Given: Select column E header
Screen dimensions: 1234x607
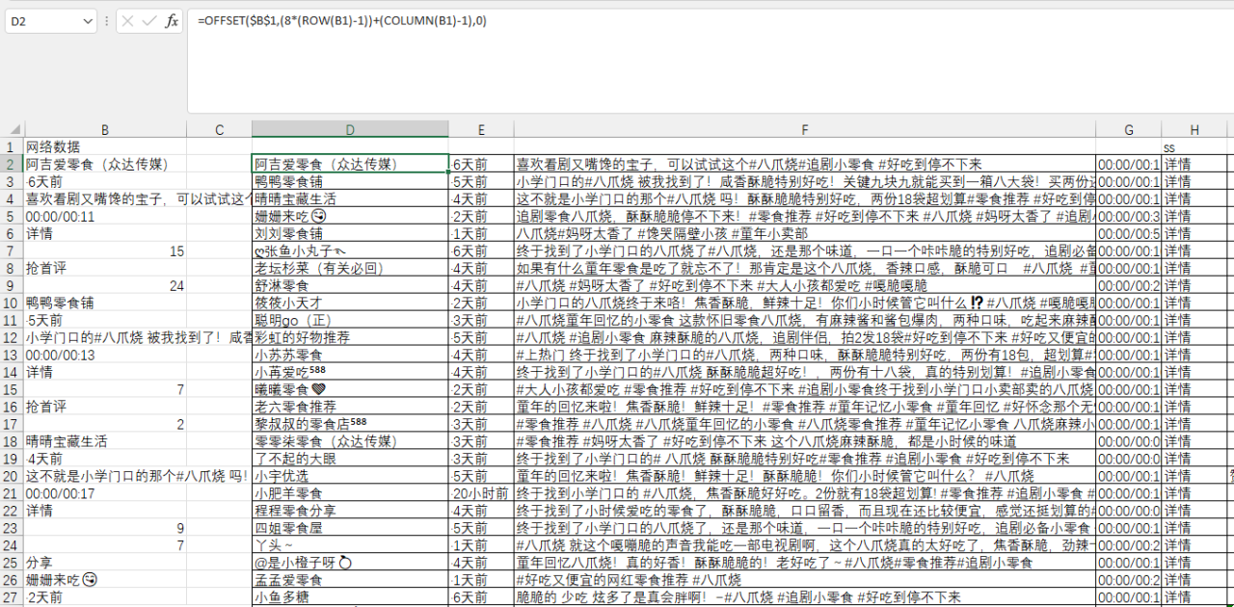Looking at the screenshot, I should (x=481, y=130).
